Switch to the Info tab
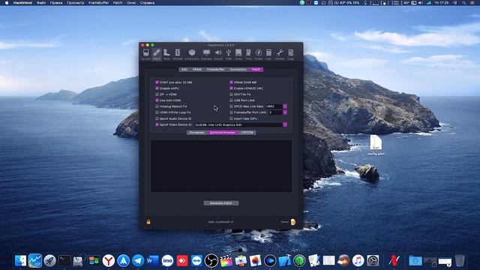Image resolution: width=480 pixels, height=270 pixels. click(184, 70)
